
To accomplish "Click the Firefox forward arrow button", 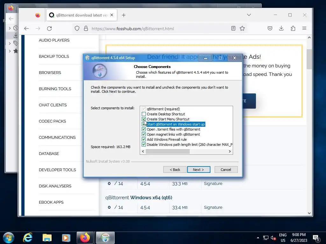I will (38, 28).
